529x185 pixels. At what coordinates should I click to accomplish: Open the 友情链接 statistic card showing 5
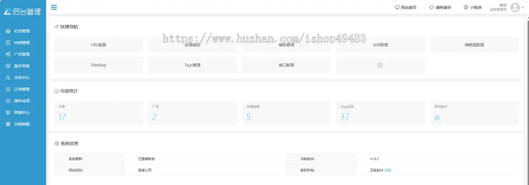tap(287, 113)
